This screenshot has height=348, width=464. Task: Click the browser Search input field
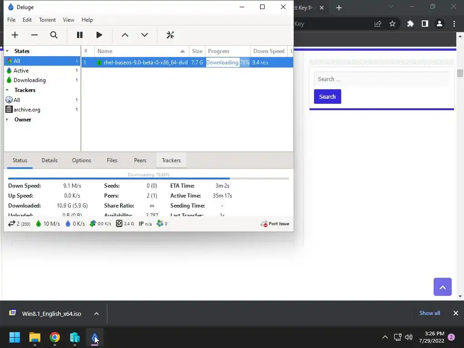382,79
